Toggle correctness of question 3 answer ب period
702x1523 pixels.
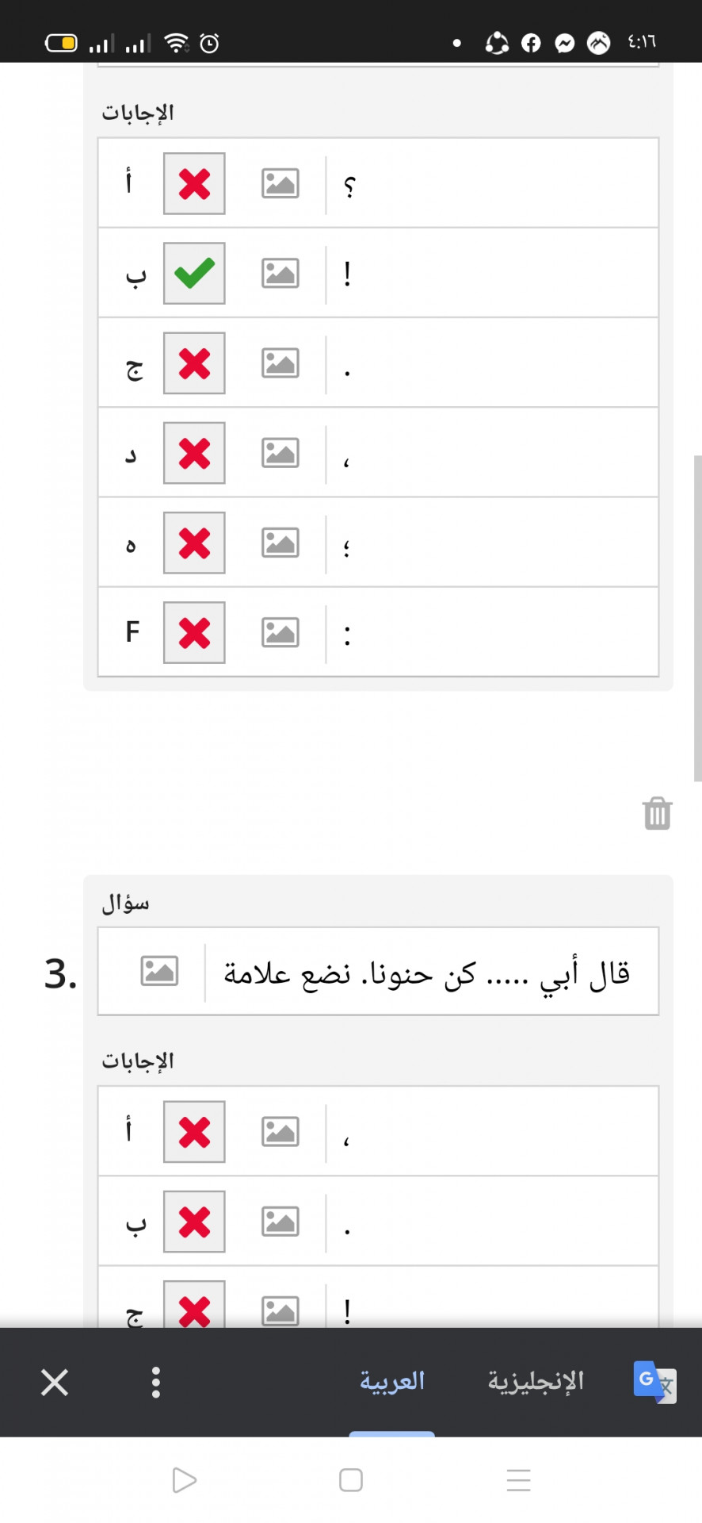(x=194, y=1221)
